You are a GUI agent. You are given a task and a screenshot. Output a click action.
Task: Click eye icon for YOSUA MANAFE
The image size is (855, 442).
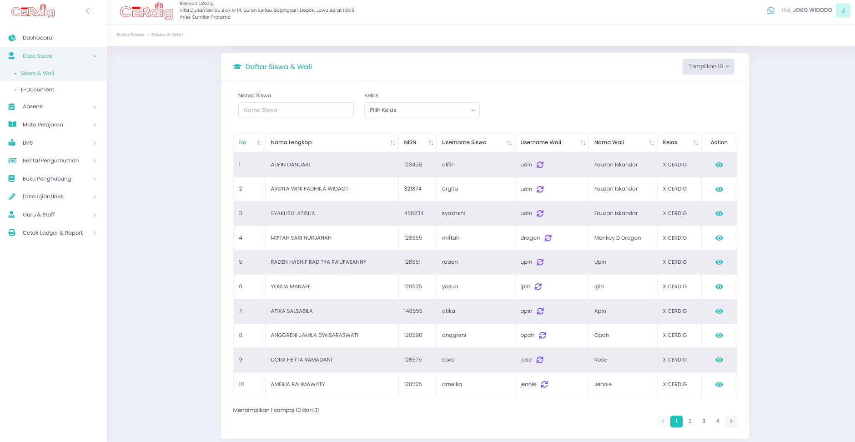click(x=719, y=286)
